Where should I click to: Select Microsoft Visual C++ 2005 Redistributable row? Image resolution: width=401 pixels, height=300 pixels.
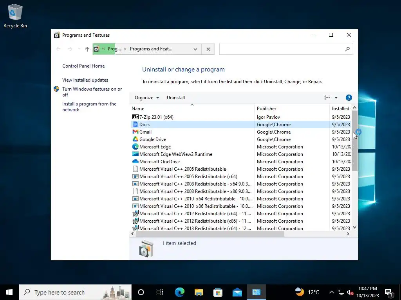pyautogui.click(x=241, y=169)
